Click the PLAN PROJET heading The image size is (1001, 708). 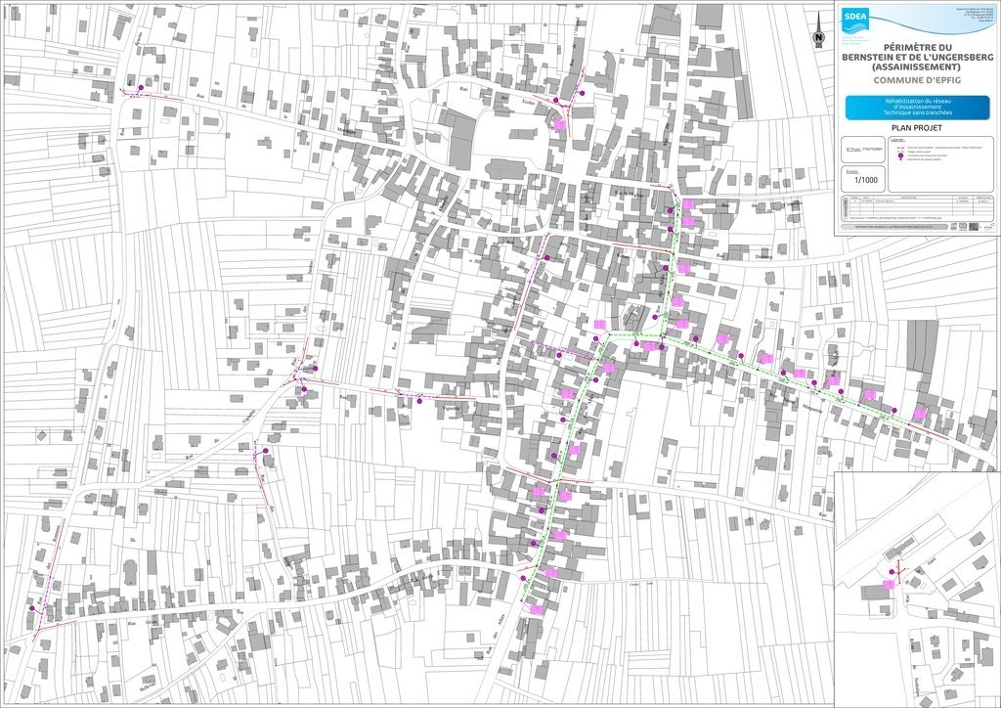(x=917, y=127)
